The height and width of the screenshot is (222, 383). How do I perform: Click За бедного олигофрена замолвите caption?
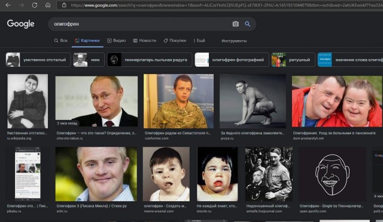click(x=253, y=133)
